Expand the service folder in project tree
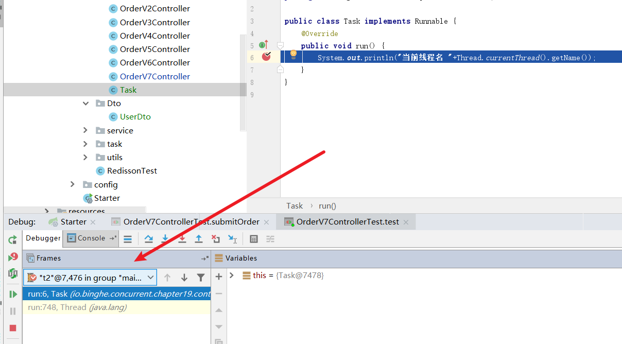This screenshot has width=622, height=344. pos(85,130)
